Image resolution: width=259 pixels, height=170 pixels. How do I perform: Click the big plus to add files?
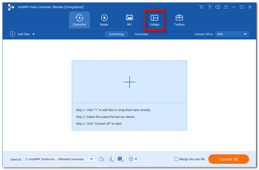tap(129, 82)
